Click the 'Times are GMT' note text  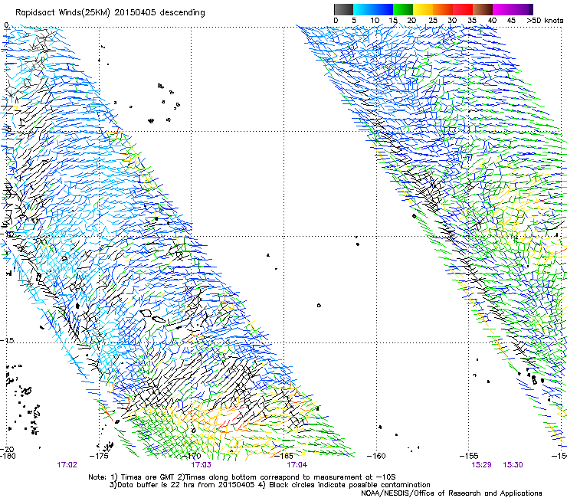[148, 477]
